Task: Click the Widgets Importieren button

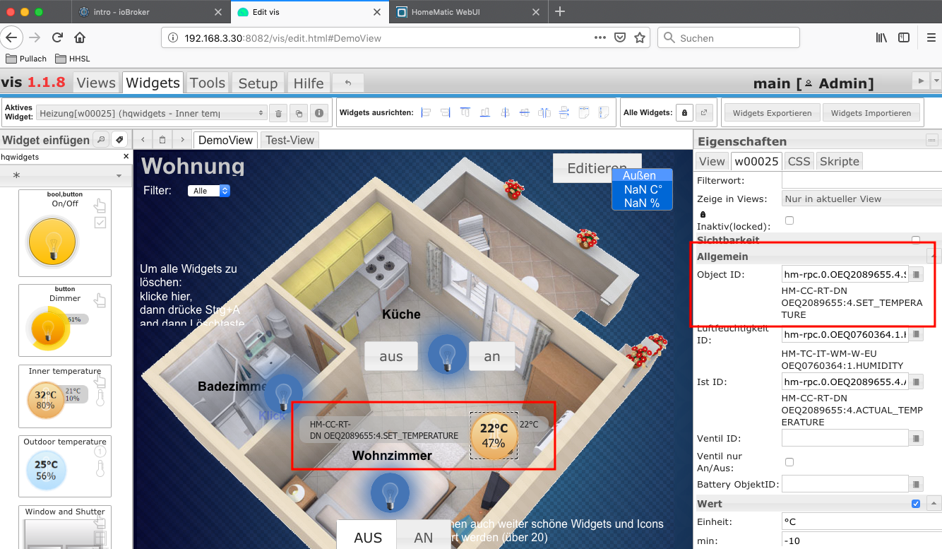Action: pos(871,113)
